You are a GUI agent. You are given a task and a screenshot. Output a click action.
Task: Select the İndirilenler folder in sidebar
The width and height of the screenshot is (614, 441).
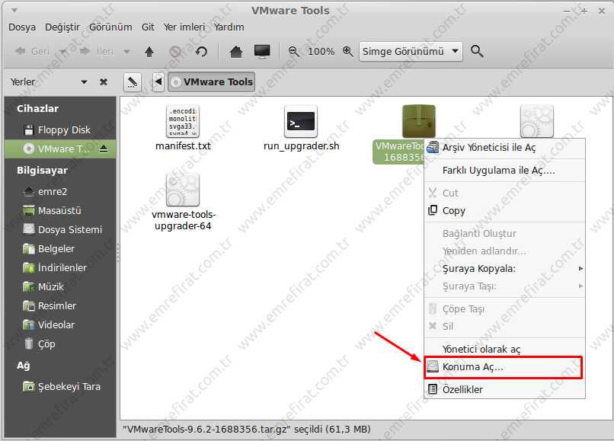coord(62,267)
